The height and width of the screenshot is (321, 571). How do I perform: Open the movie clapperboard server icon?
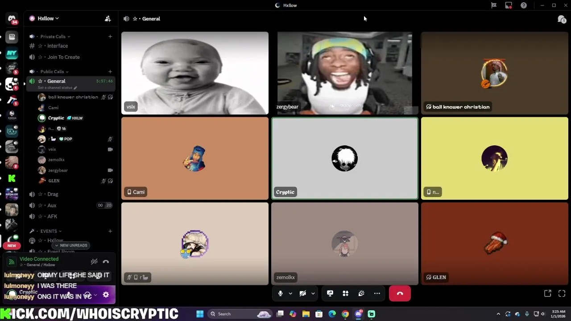[12, 37]
